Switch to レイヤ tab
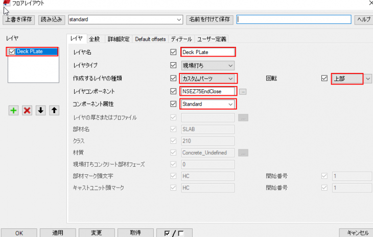Screen dimensions: 373x237 tap(77, 39)
